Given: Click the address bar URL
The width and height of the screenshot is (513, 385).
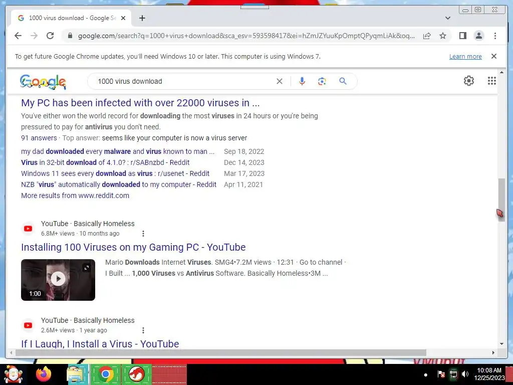Looking at the screenshot, I should (x=246, y=36).
